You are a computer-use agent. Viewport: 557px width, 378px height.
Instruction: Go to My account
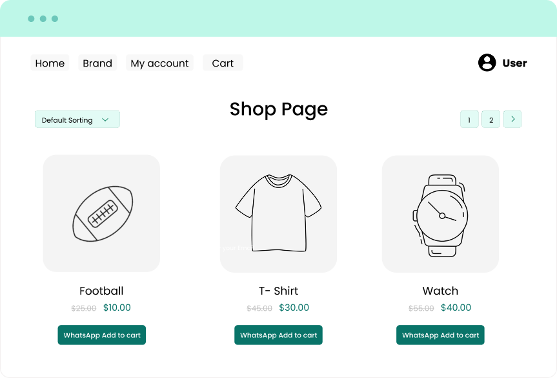[159, 63]
